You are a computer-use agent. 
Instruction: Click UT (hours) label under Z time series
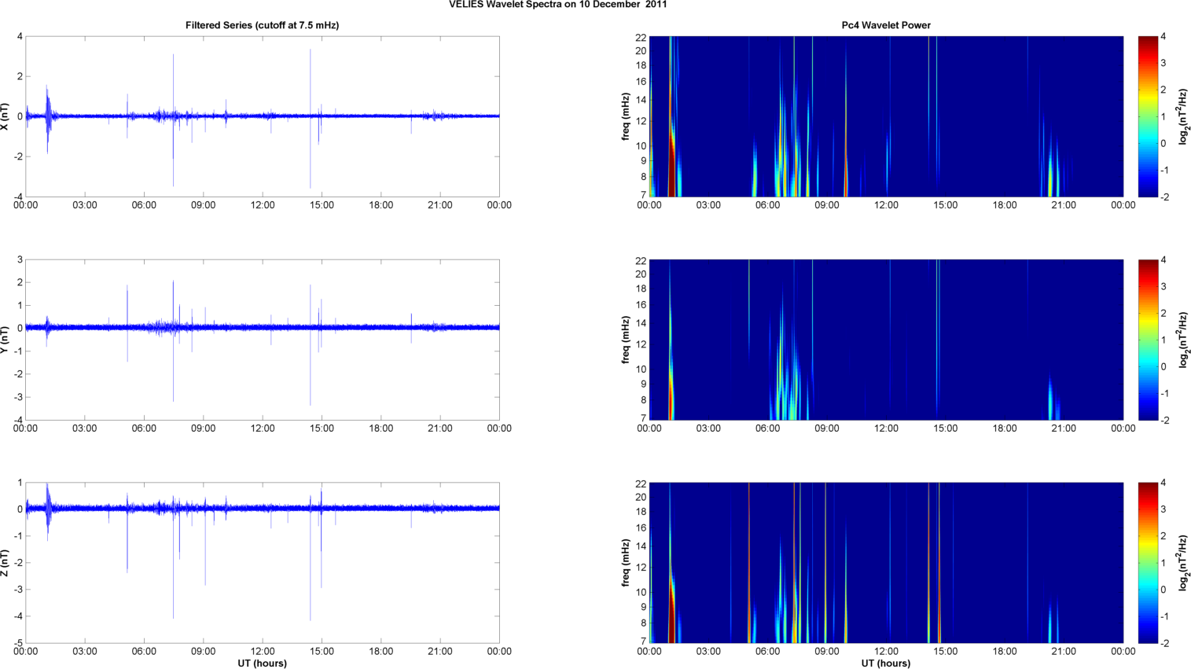pos(262,663)
